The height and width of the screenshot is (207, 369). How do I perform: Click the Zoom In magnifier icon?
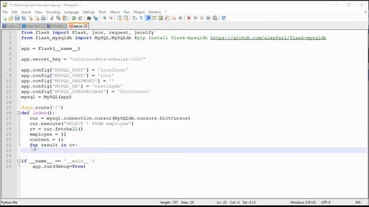click(104, 18)
